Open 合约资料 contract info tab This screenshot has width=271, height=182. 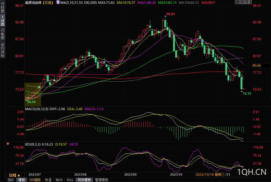[x=2, y=50]
